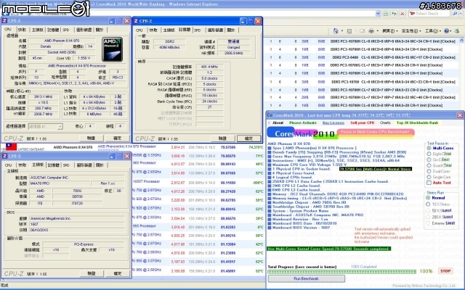Click the IE Home page icon
Viewport: 465px width, 290px height.
[x=336, y=30]
